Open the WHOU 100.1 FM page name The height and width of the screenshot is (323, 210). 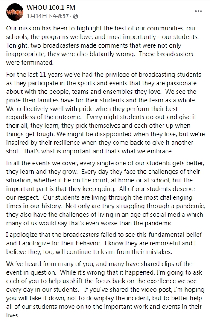click(51, 8)
